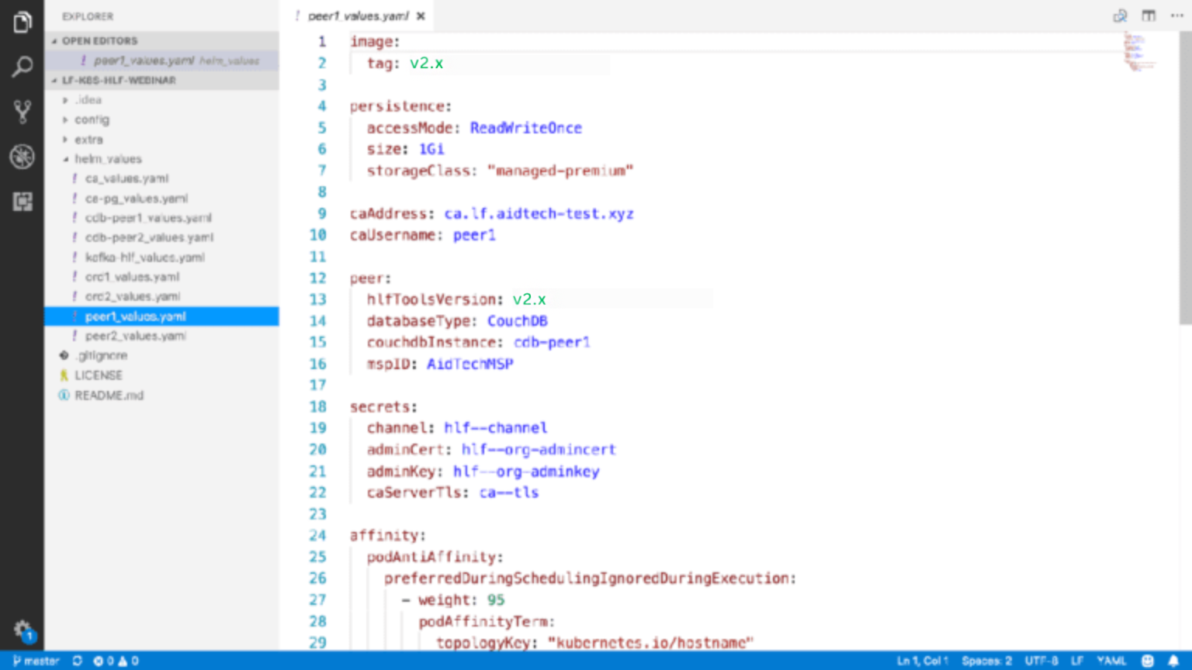
Task: Collapse the Open Editors section
Action: (x=99, y=40)
